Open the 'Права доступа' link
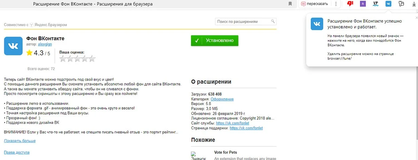 (x=17, y=152)
